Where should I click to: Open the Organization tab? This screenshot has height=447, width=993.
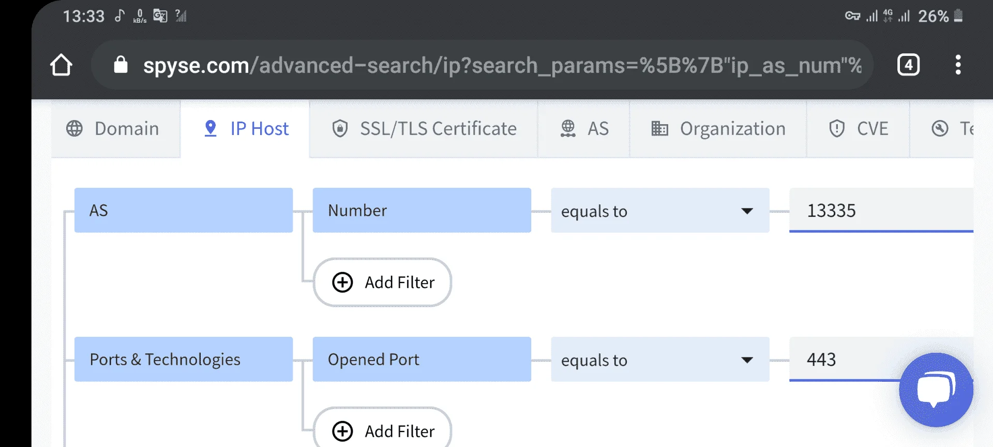(718, 129)
